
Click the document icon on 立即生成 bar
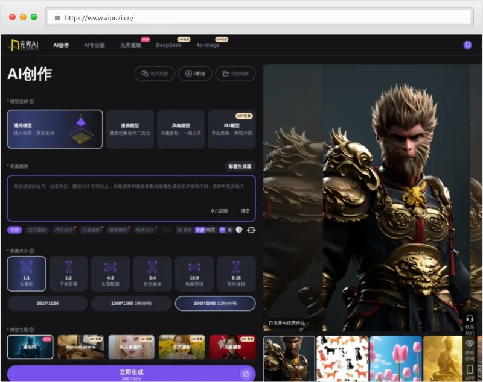point(245,374)
